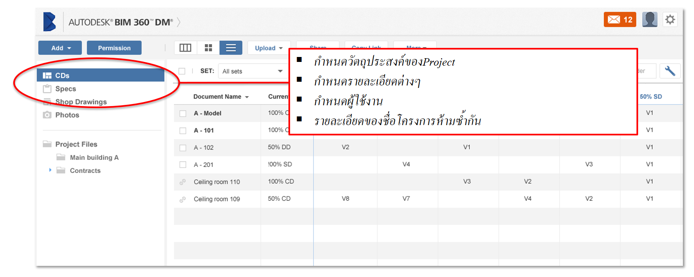Viewport: 694px width, 277px height.
Task: Open the Upload dropdown
Action: 269,48
